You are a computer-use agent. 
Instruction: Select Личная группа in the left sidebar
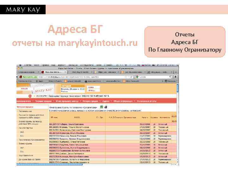[26, 128]
